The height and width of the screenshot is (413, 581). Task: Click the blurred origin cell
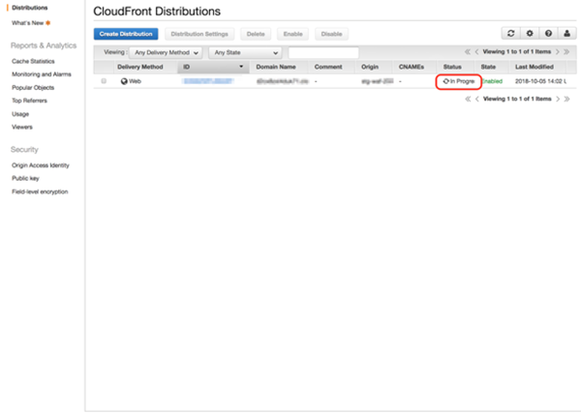coord(378,81)
